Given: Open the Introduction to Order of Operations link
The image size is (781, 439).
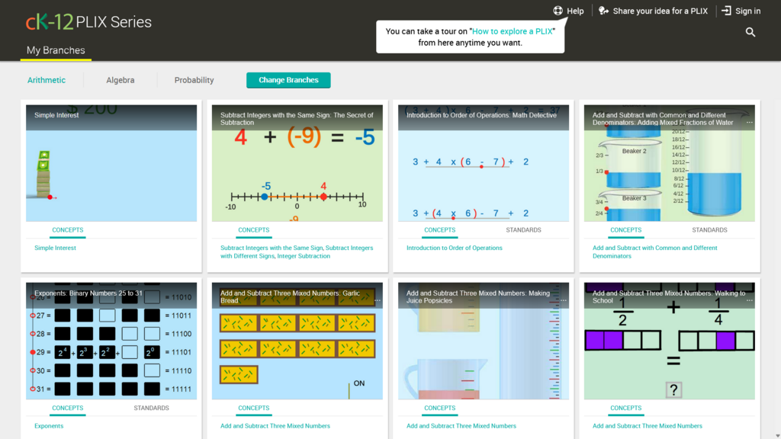Looking at the screenshot, I should tap(454, 248).
